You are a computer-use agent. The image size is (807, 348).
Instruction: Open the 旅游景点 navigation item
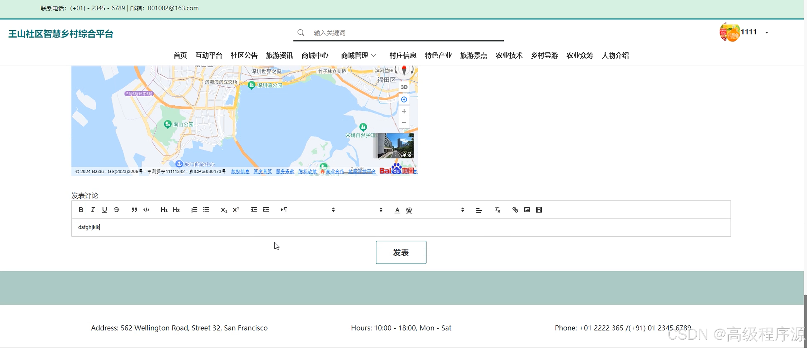(x=473, y=56)
